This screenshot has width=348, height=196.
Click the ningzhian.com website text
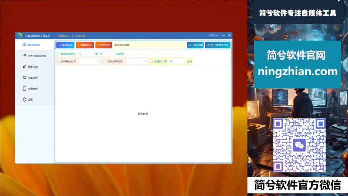click(298, 72)
